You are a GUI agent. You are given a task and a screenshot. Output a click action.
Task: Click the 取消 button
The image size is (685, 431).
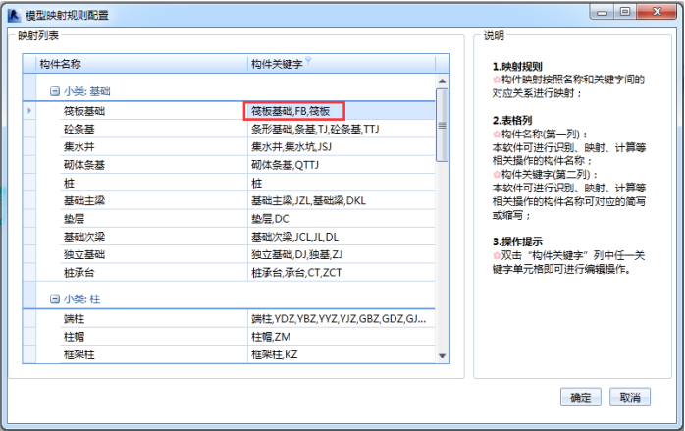(630, 397)
